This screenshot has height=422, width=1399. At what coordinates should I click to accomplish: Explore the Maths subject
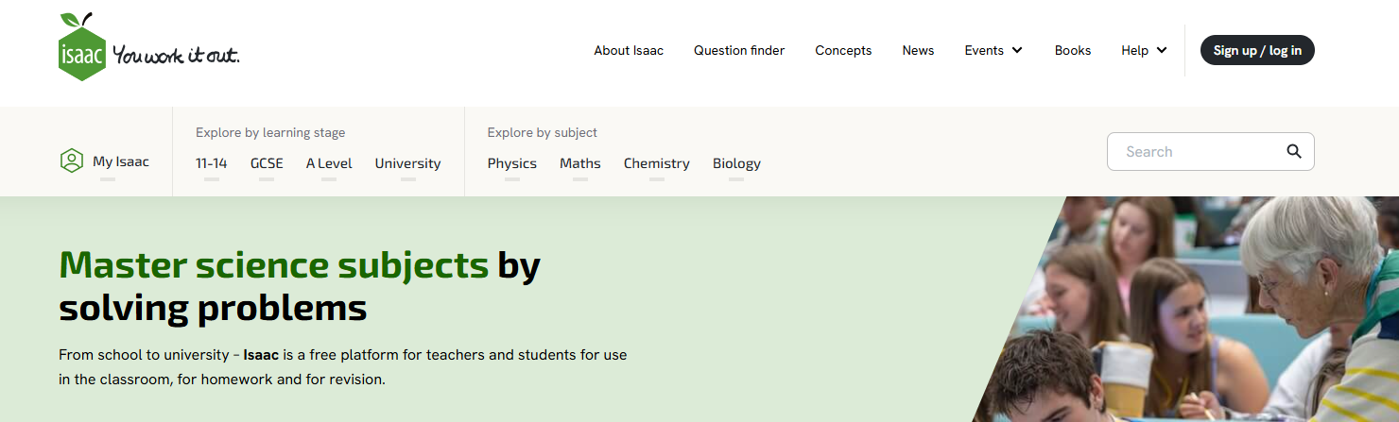click(580, 163)
